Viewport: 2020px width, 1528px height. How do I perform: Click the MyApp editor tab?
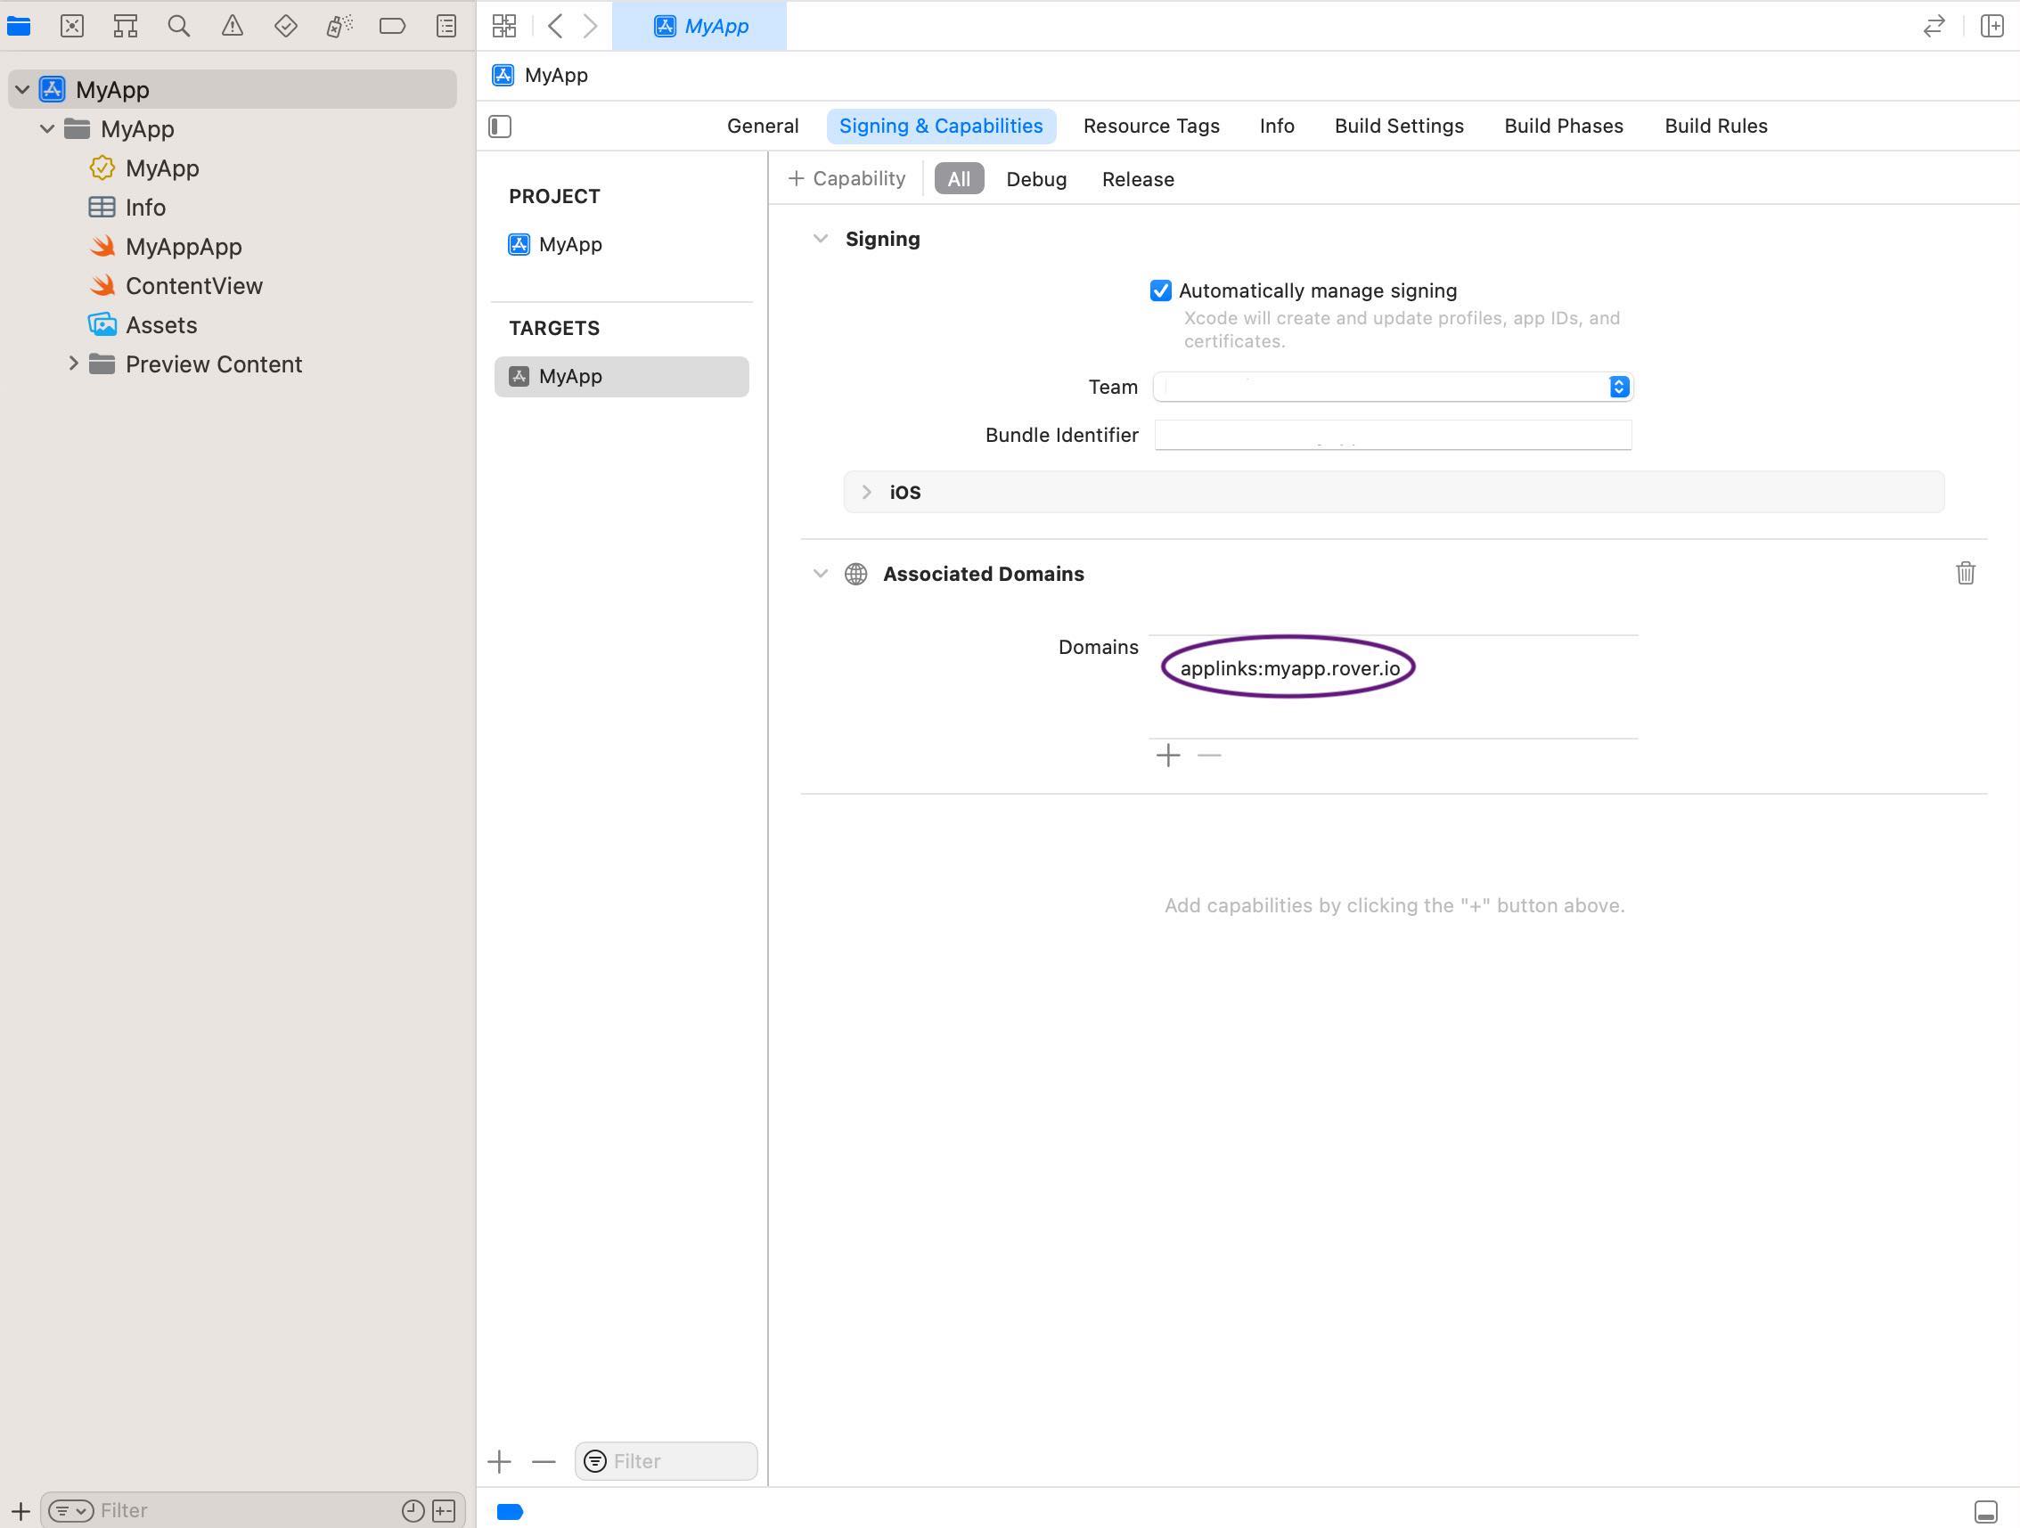[x=699, y=26]
